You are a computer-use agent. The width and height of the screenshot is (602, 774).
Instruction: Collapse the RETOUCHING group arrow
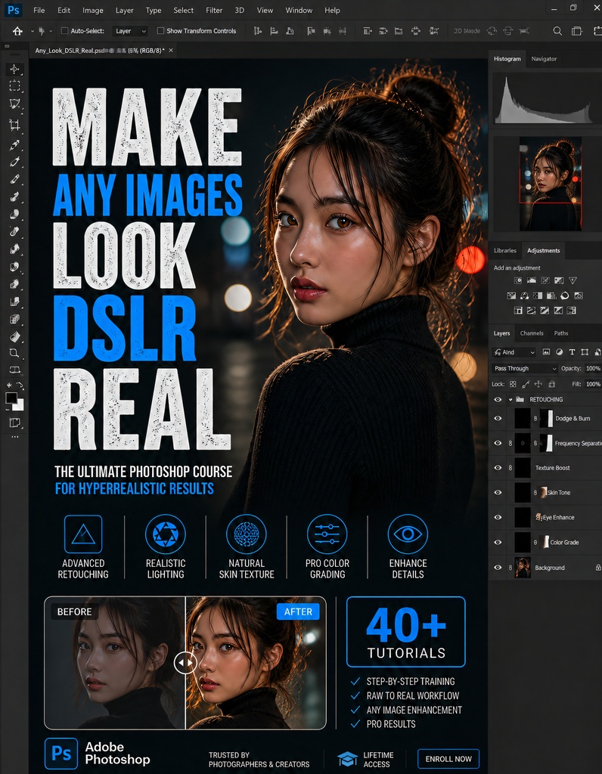coord(510,399)
